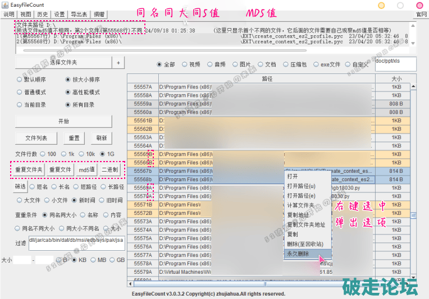Click the 官网 button at top right
This screenshot has height=299, width=429.
coord(421,14)
